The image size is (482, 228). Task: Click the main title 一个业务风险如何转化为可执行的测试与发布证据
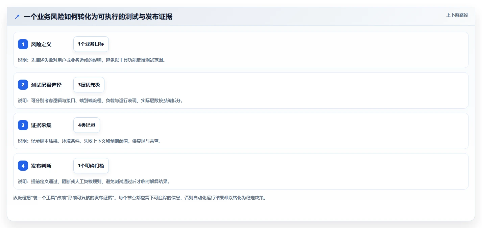98,17
